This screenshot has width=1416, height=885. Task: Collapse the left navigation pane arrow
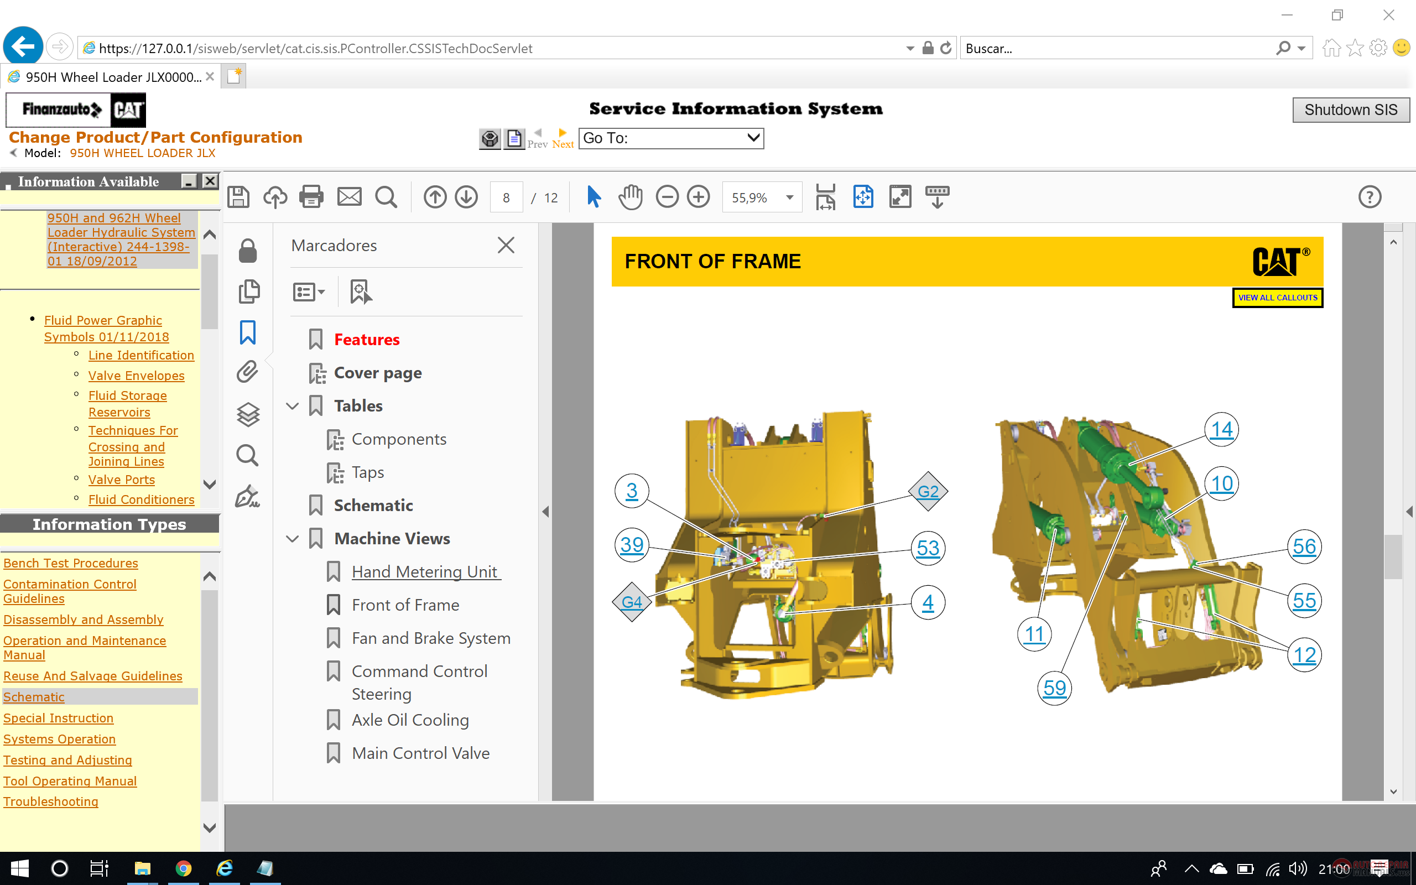(x=545, y=512)
